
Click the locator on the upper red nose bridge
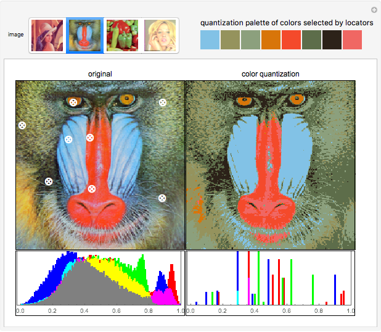(x=90, y=138)
